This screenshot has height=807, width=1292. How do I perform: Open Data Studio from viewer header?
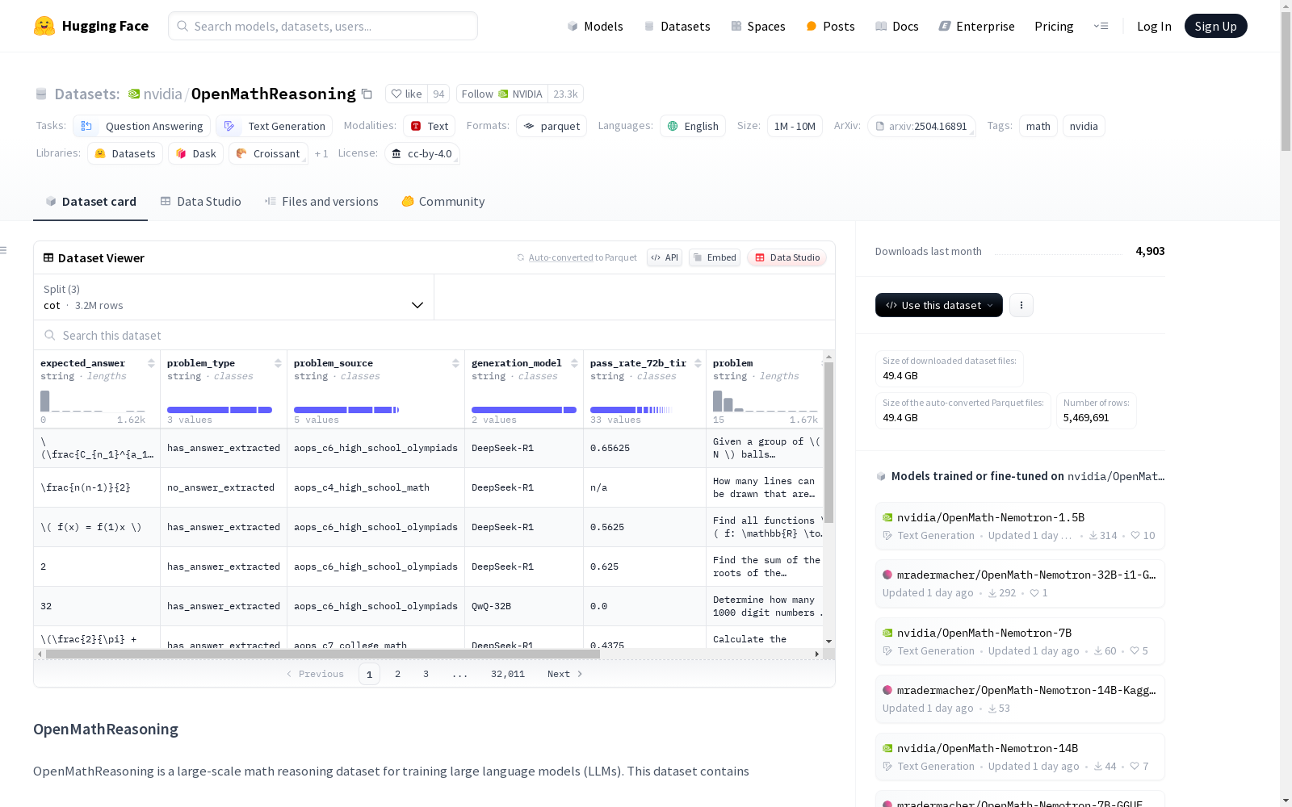tap(787, 257)
